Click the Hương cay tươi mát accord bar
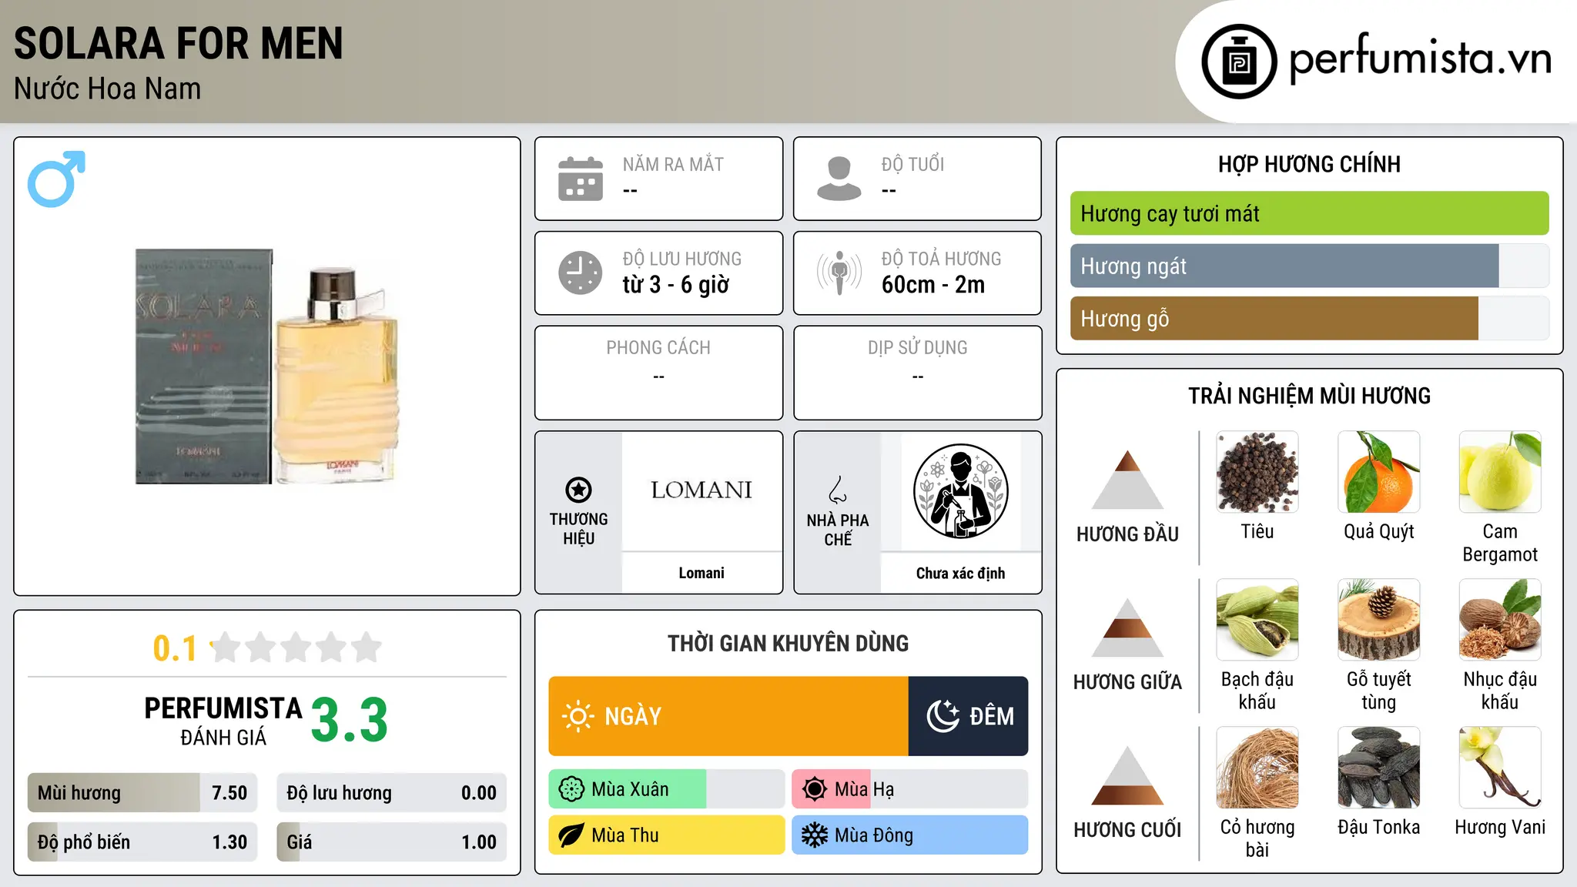Viewport: 1577px width, 887px height. [1309, 213]
